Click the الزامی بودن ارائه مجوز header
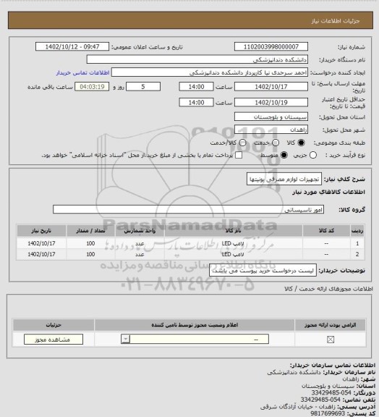The height and width of the screenshot is (417, 379). (331, 325)
